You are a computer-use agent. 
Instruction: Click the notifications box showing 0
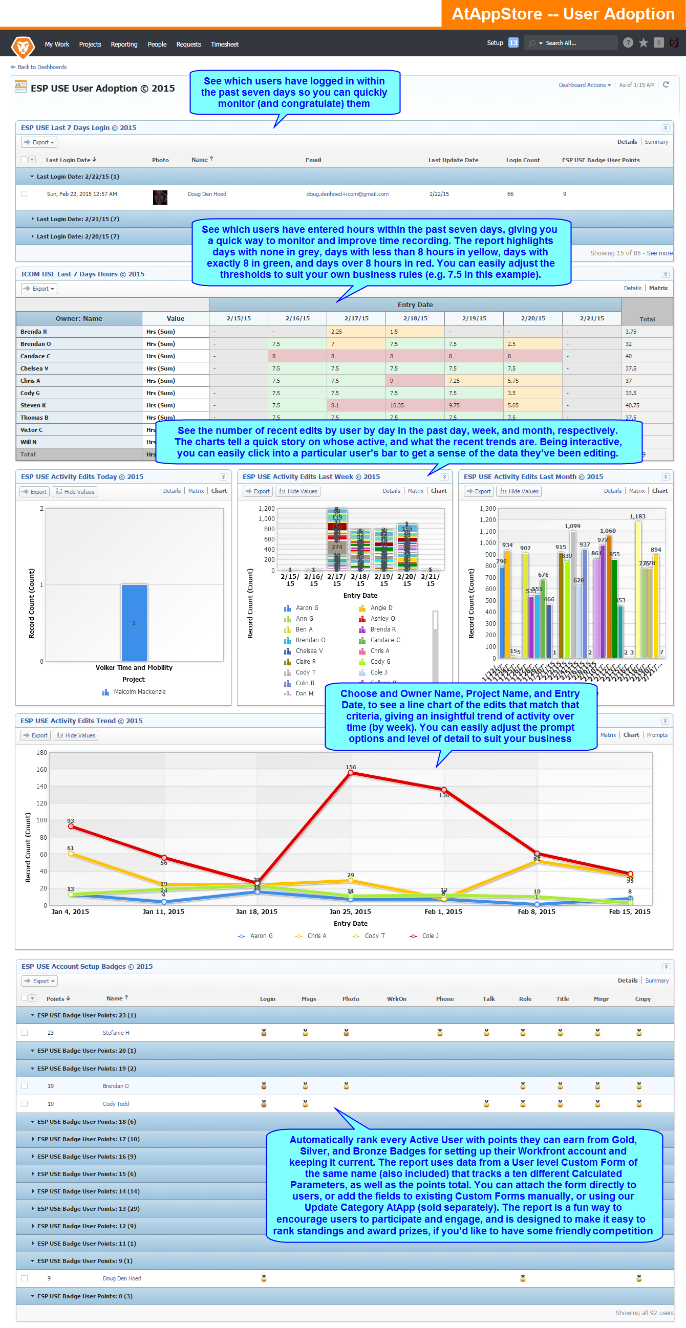(658, 43)
